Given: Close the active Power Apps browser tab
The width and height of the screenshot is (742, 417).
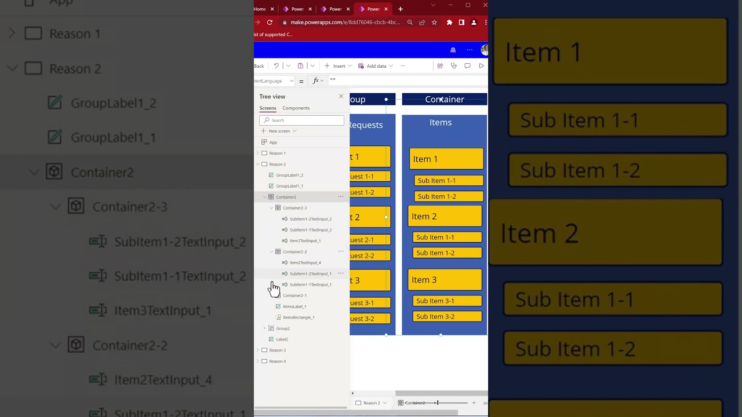Looking at the screenshot, I should click(x=387, y=9).
